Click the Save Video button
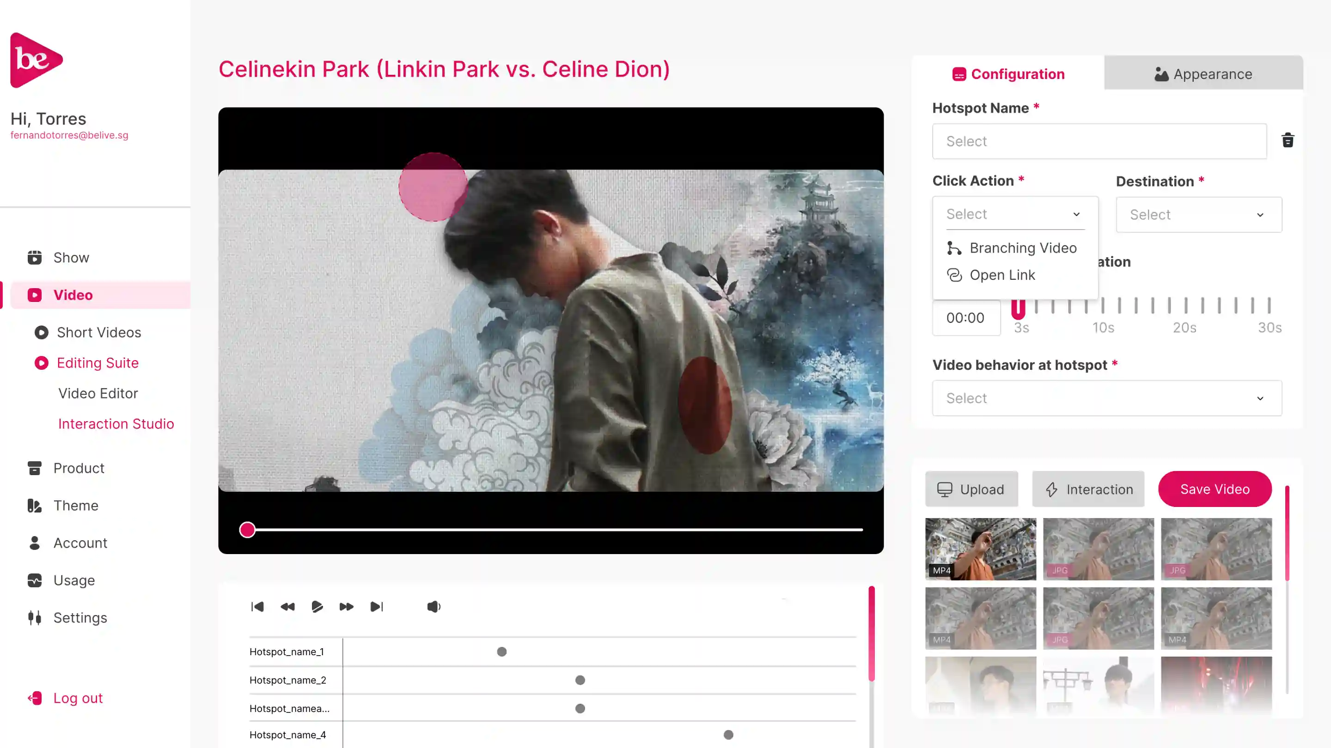Image resolution: width=1331 pixels, height=748 pixels. coord(1215,489)
